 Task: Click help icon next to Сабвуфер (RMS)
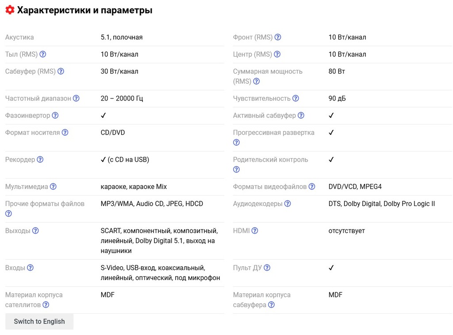tap(61, 71)
